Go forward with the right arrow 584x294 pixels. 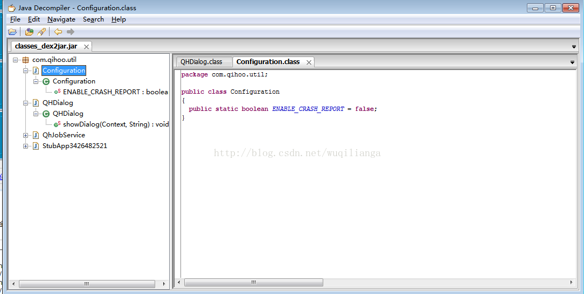(71, 32)
